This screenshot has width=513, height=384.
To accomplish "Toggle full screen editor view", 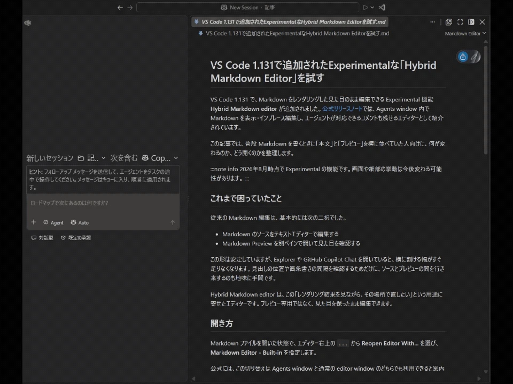I will coord(460,22).
